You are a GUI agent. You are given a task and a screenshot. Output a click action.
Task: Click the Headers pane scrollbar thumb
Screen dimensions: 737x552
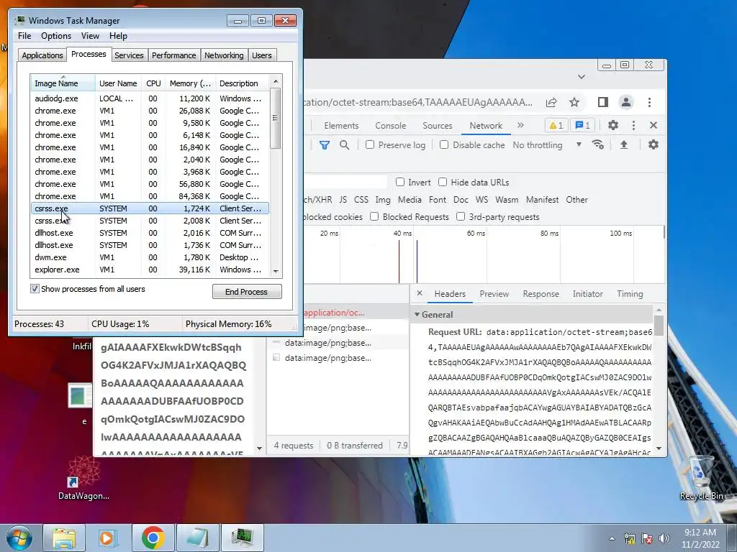(x=659, y=326)
